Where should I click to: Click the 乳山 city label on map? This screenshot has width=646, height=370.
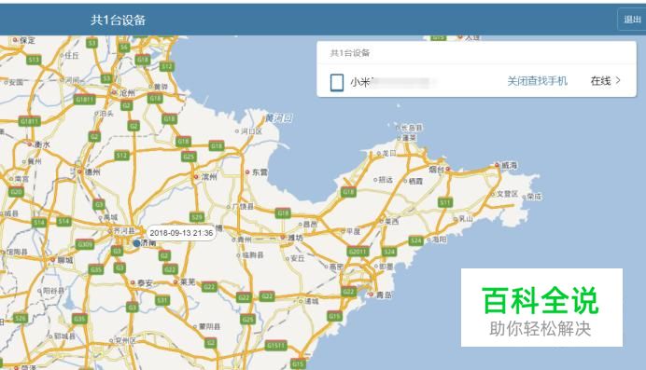[x=466, y=219]
